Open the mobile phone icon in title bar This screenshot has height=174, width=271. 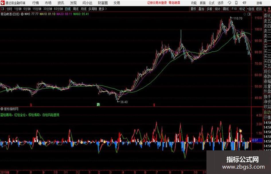click(x=236, y=3)
